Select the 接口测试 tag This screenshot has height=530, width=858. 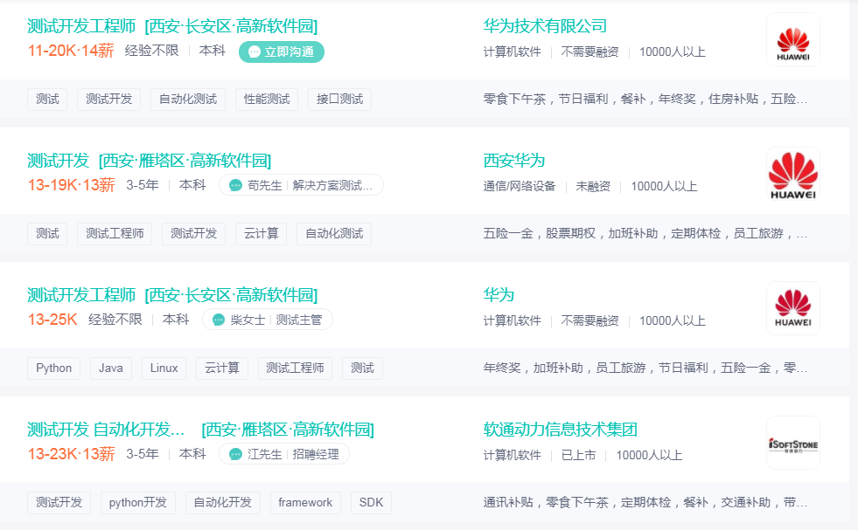coord(340,100)
